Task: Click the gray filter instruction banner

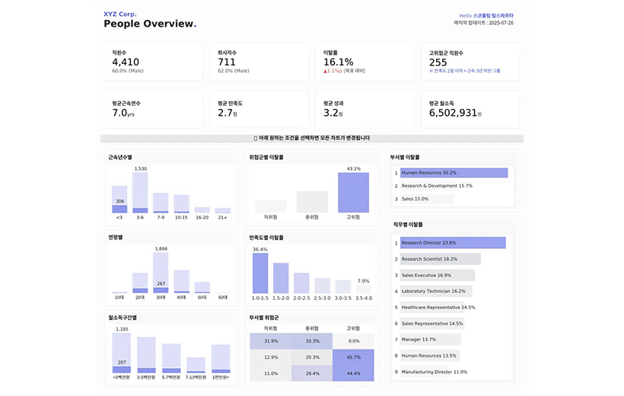Action: coord(311,139)
